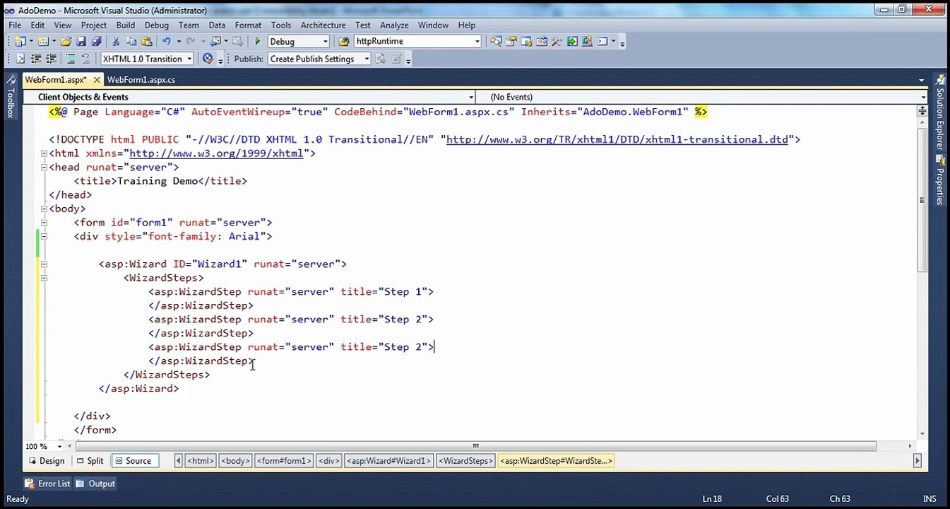The width and height of the screenshot is (950, 509).
Task: Open the Undo history dropdown arrow
Action: coord(179,42)
